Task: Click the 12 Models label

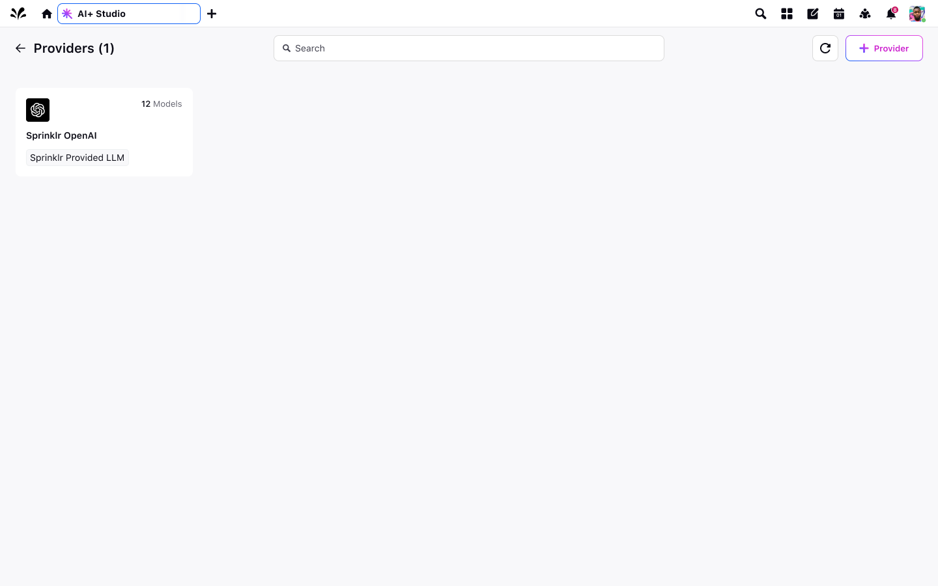Action: (x=162, y=104)
